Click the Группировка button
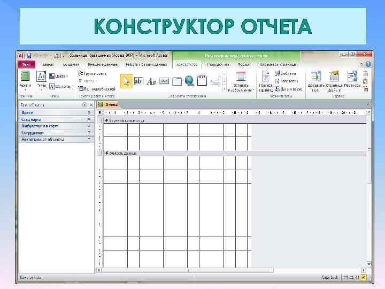The height and width of the screenshot is (289, 385). [93, 73]
